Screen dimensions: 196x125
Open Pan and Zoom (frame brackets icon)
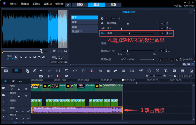coord(157,71)
